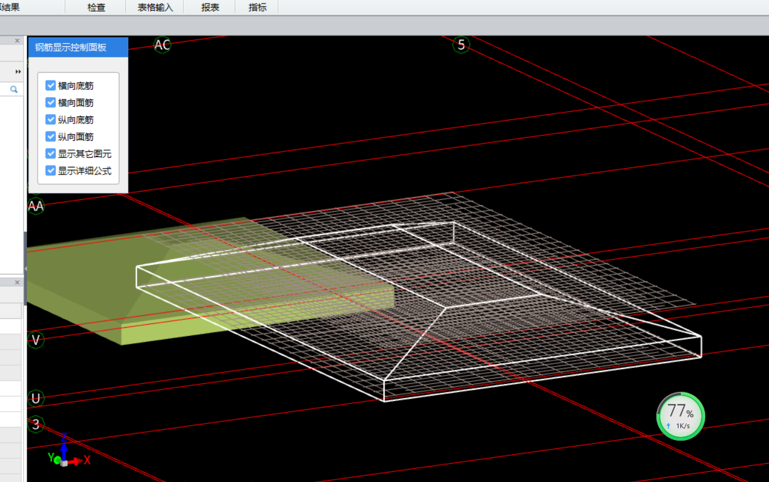
Task: Disable the 纵向底筋 checkbox
Action: [51, 119]
